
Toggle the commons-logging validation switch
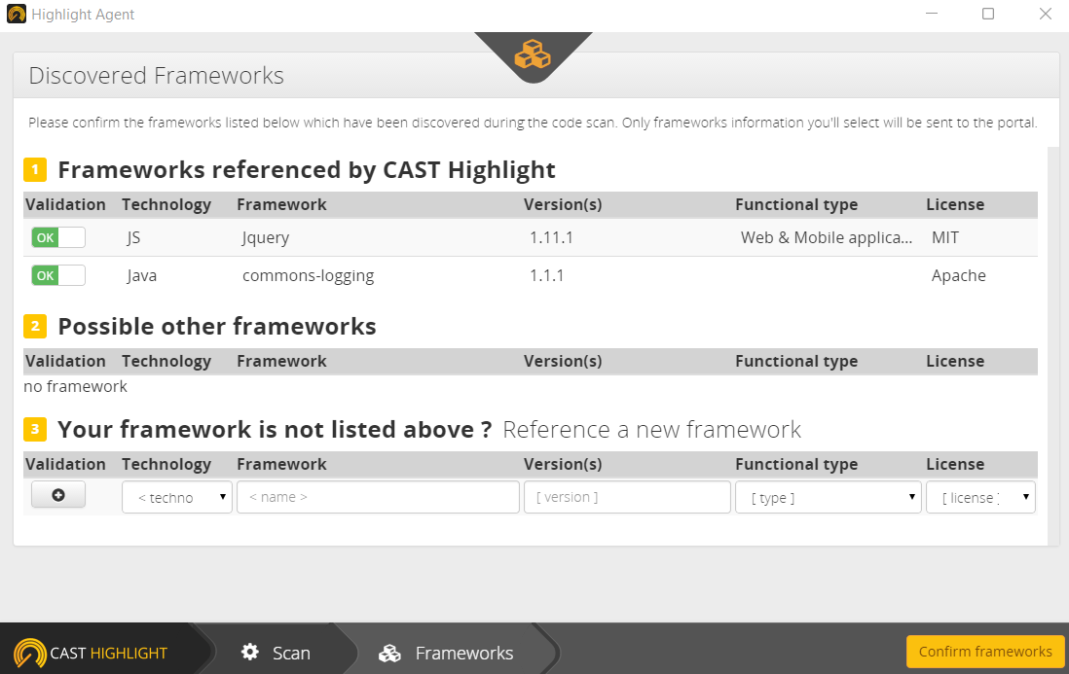[58, 276]
